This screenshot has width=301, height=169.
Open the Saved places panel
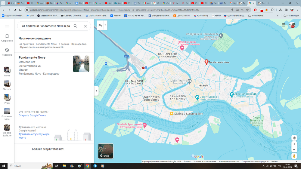(7, 38)
